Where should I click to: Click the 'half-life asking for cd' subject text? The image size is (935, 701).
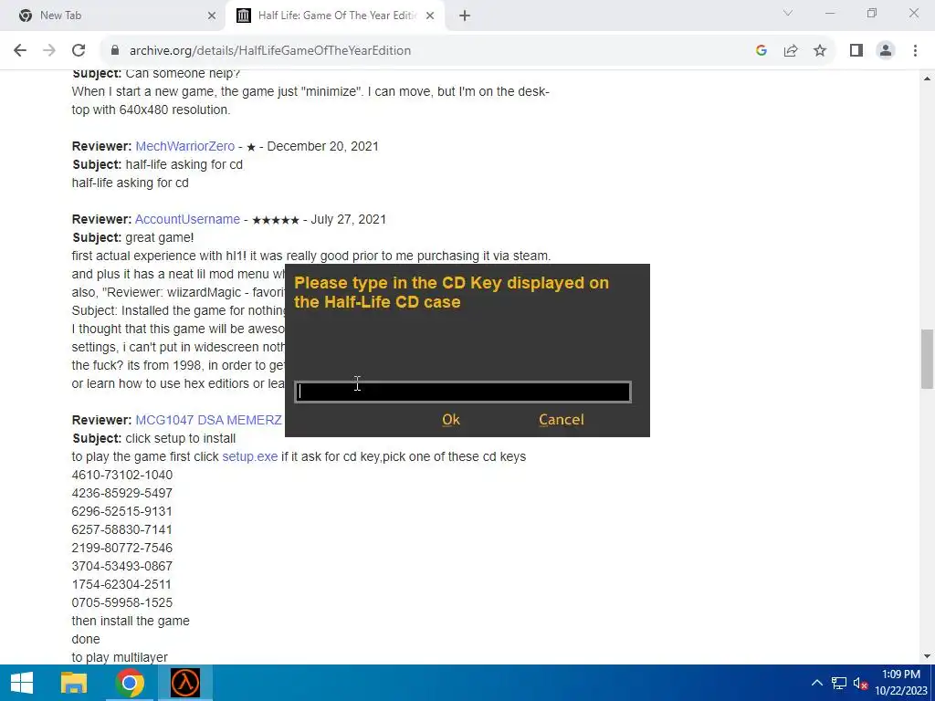click(x=184, y=164)
